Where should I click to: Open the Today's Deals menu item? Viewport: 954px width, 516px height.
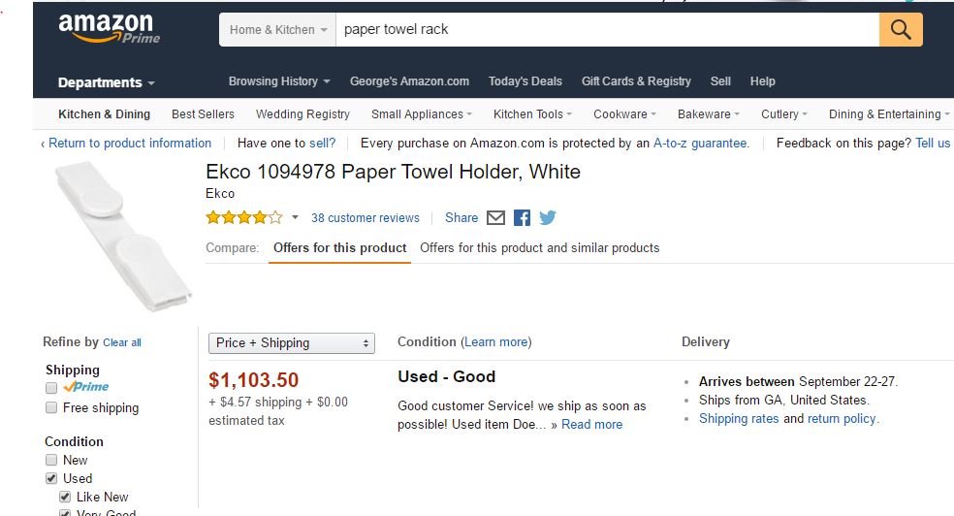click(525, 81)
